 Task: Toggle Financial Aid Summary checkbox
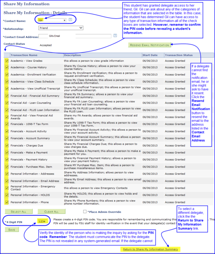[7, 96]
